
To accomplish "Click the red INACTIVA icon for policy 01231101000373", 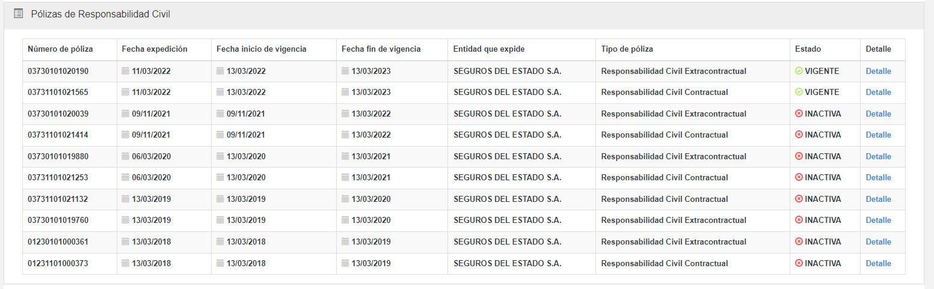I will point(799,263).
